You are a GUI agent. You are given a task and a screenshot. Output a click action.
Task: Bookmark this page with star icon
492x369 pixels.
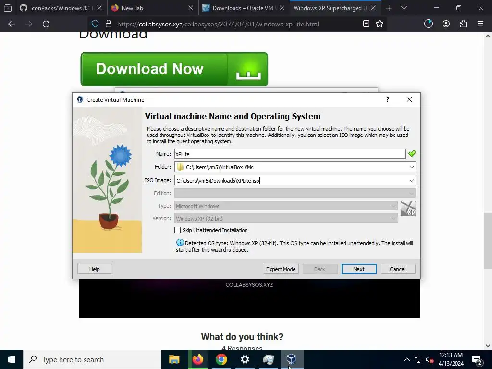tap(380, 24)
